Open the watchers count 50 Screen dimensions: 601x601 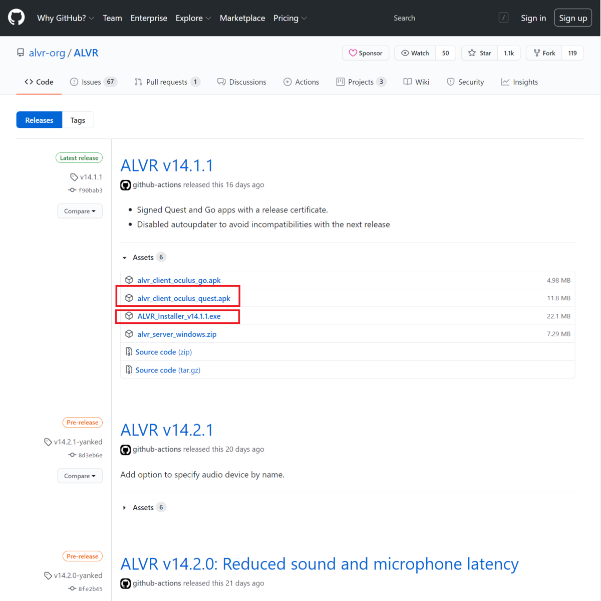pyautogui.click(x=445, y=53)
